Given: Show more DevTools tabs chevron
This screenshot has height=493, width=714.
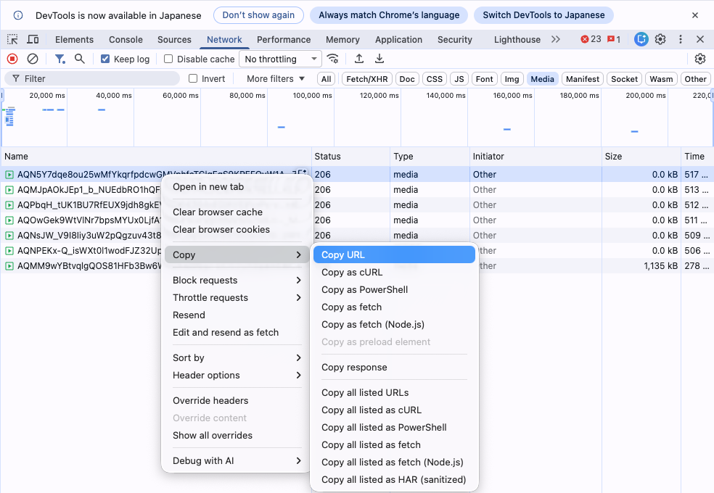Looking at the screenshot, I should tap(556, 40).
